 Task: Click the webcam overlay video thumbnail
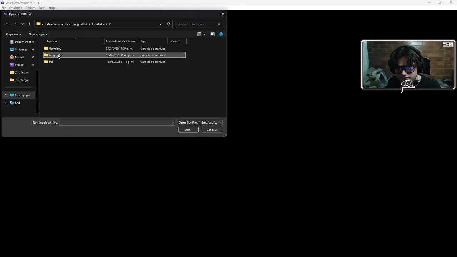click(408, 65)
